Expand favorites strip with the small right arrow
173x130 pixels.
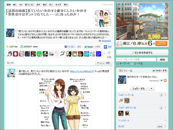click(x=104, y=53)
